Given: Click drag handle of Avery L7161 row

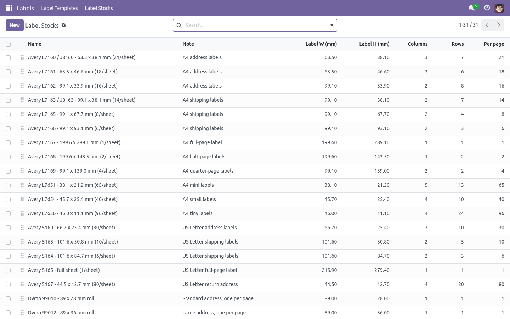Looking at the screenshot, I should pyautogui.click(x=22, y=72).
